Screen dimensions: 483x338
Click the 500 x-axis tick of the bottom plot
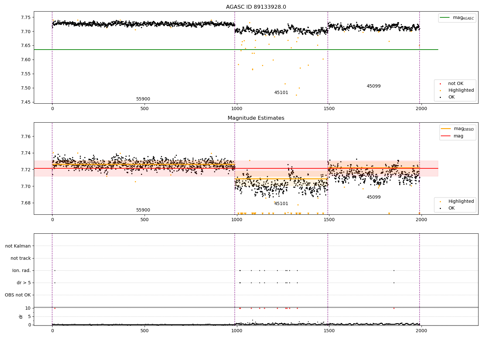pyautogui.click(x=145, y=331)
